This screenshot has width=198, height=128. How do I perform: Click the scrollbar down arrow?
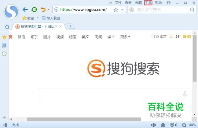coord(195,114)
